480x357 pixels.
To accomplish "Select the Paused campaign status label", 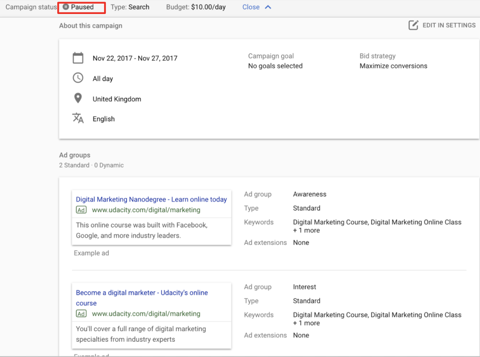I will (x=82, y=7).
